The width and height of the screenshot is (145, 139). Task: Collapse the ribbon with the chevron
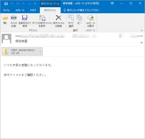tap(142, 31)
